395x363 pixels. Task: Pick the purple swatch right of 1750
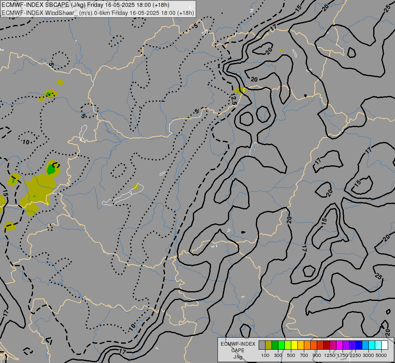pos(346,345)
